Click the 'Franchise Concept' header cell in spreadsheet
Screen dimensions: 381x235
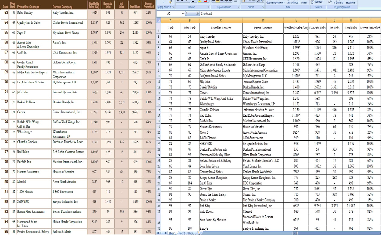(x=221, y=28)
